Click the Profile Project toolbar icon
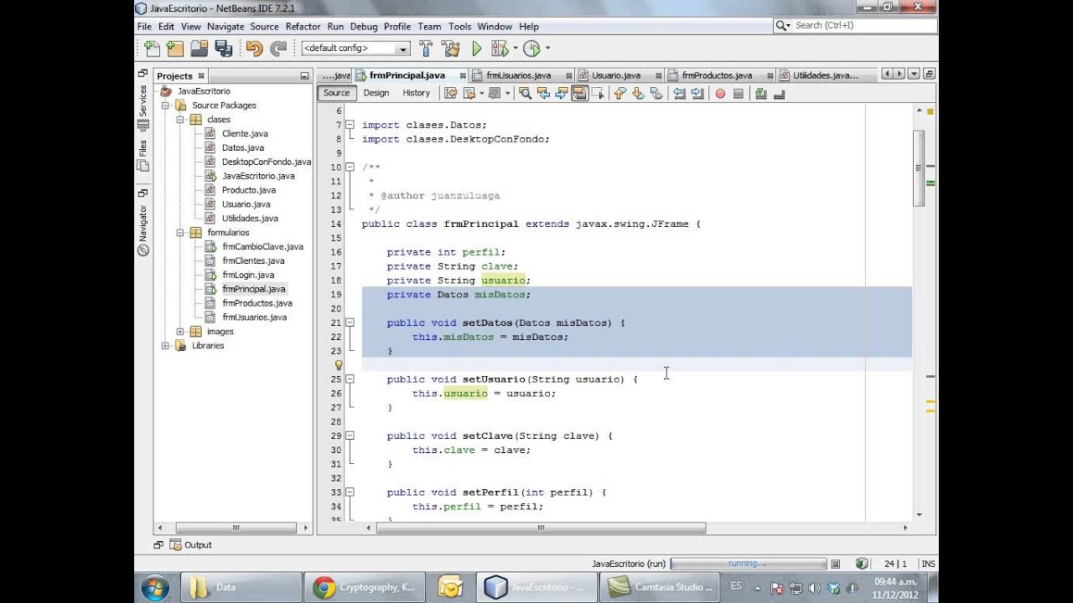Screen dimensions: 1073x603 [x=531, y=49]
